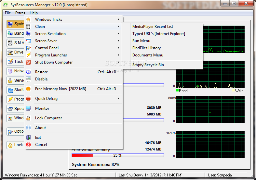Select MediaPlayer Recent List
Viewport: 256px width, 180px height.
pyautogui.click(x=162, y=27)
